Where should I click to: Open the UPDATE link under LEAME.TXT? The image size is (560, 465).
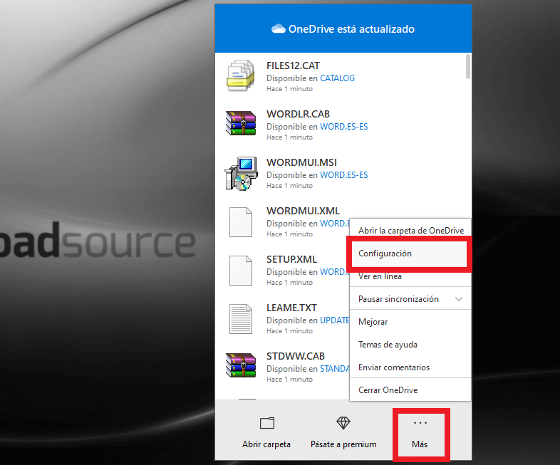point(334,320)
